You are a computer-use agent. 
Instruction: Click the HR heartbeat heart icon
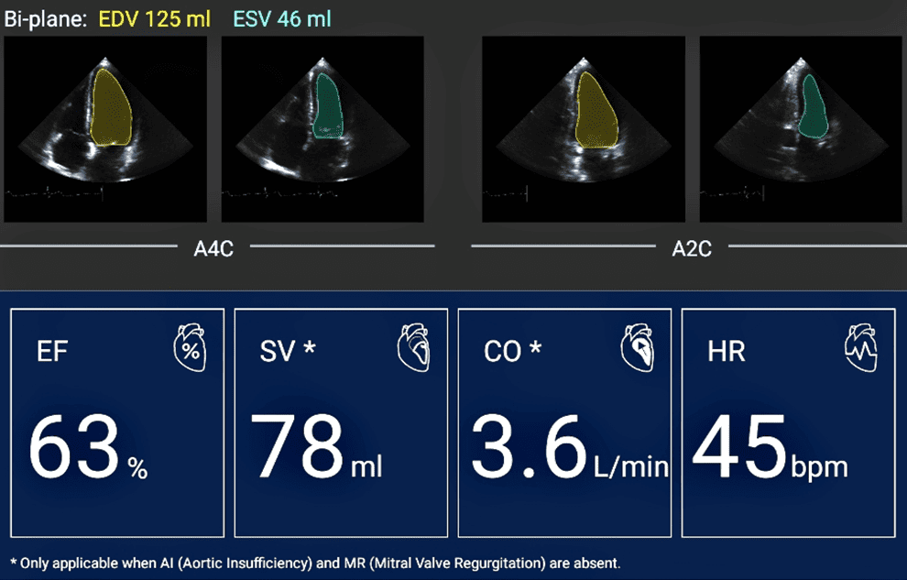click(861, 347)
